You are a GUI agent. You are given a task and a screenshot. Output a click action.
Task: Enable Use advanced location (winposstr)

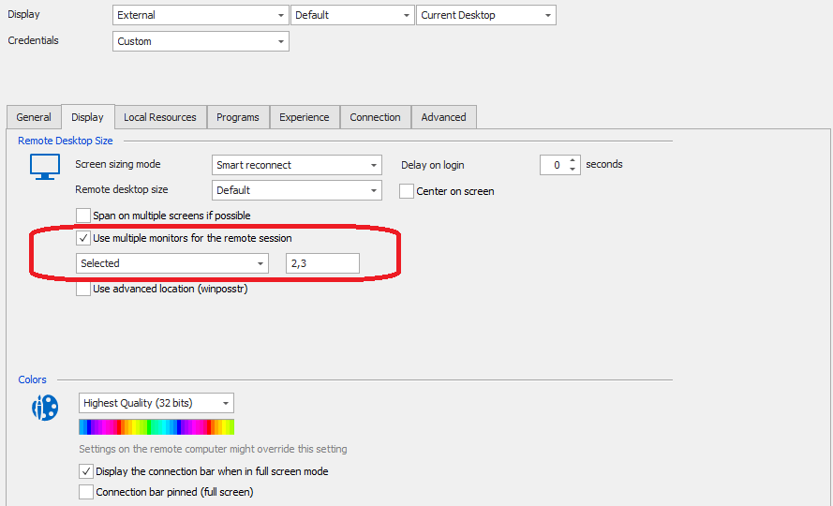[82, 289]
